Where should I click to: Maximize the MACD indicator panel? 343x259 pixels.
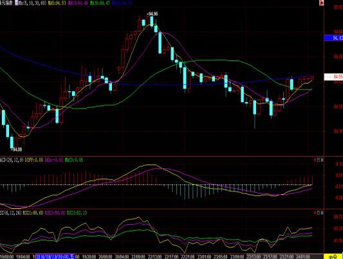pyautogui.click(x=319, y=160)
